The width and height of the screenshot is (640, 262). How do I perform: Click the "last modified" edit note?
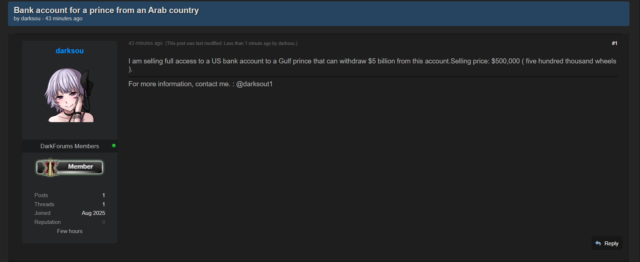tap(231, 43)
